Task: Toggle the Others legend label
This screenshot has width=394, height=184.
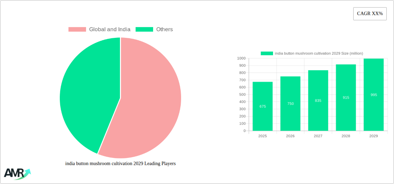Action: tap(164, 30)
